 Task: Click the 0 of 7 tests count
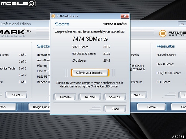click(x=22, y=75)
